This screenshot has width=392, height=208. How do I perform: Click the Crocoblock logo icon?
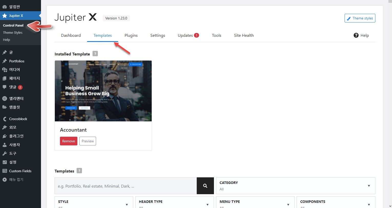[x=5, y=119]
